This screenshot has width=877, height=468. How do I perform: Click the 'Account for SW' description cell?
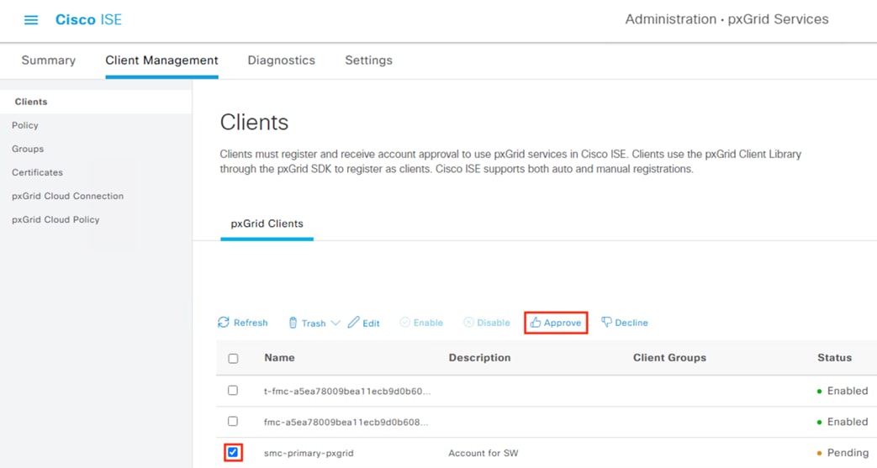point(483,453)
